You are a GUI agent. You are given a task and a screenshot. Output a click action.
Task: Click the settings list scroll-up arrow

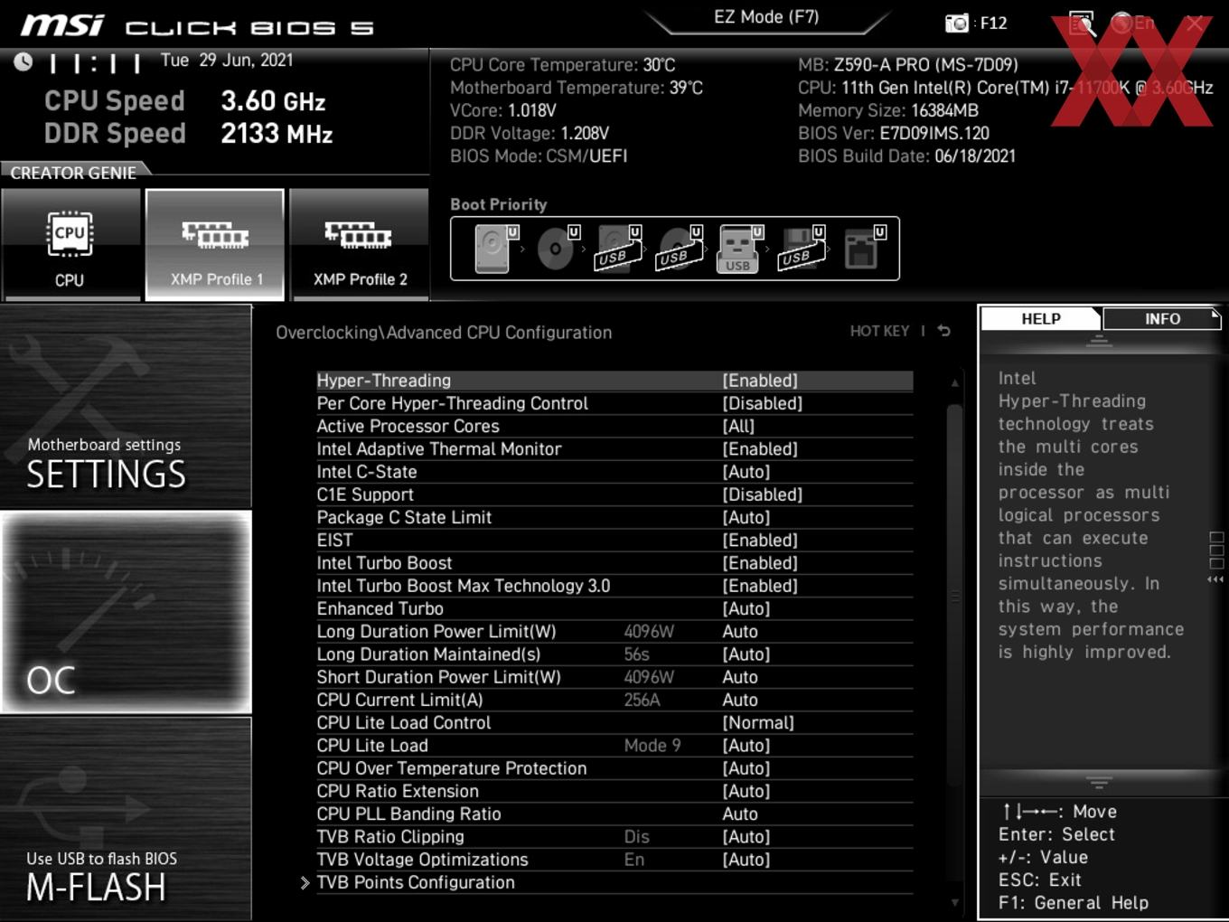pyautogui.click(x=954, y=383)
